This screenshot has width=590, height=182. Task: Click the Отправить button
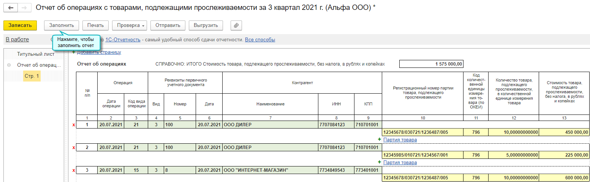coord(168,25)
